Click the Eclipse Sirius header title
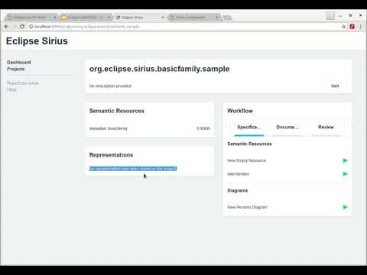Screen dimensions: 367x275 [x=37, y=41]
